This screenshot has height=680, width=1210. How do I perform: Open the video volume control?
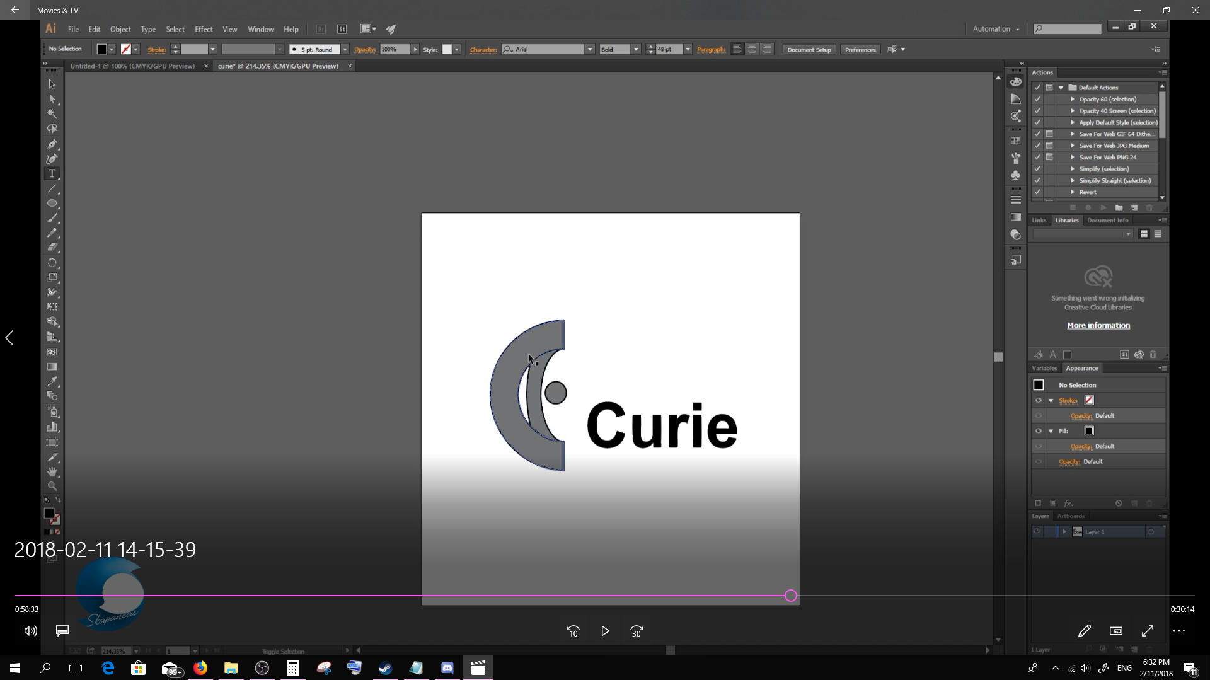tap(30, 631)
